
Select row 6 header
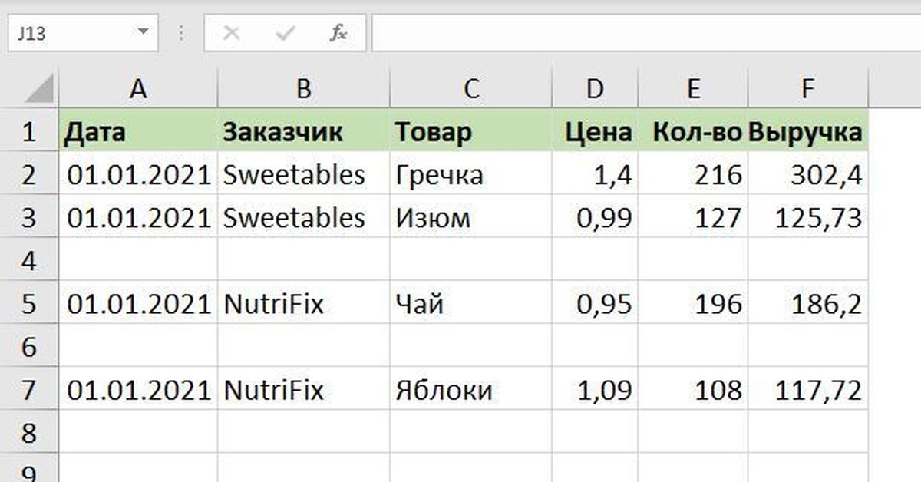(x=29, y=348)
